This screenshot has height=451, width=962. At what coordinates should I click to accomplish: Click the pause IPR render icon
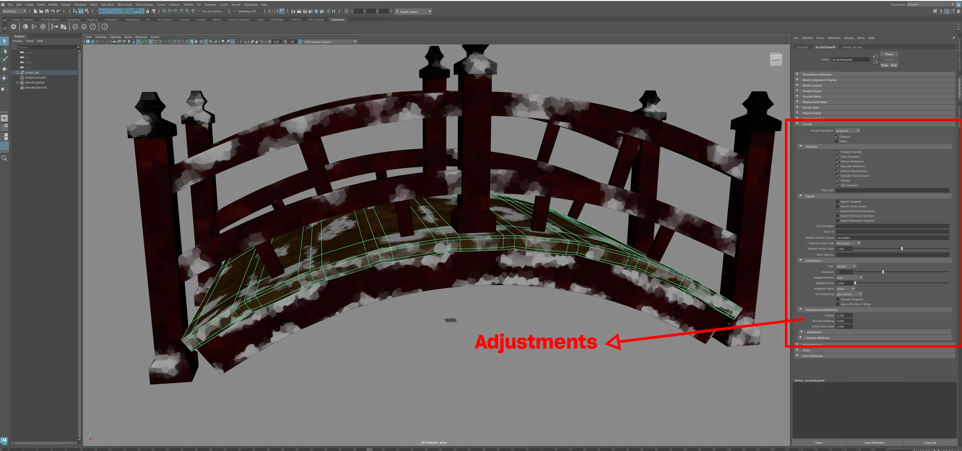pos(334,12)
